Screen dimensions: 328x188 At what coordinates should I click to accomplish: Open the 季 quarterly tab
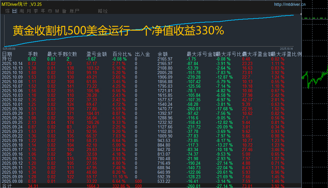point(36,11)
